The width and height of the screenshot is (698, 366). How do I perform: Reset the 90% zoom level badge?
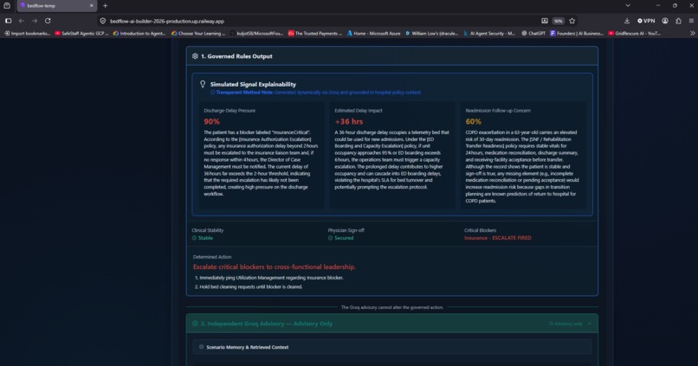coord(558,21)
